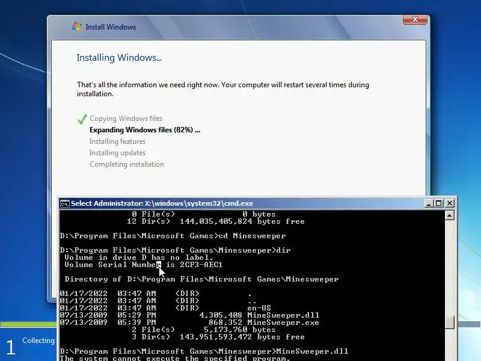The height and width of the screenshot is (361, 481).
Task: Click the '0 File(s) 0 bytes' line
Action: click(204, 214)
